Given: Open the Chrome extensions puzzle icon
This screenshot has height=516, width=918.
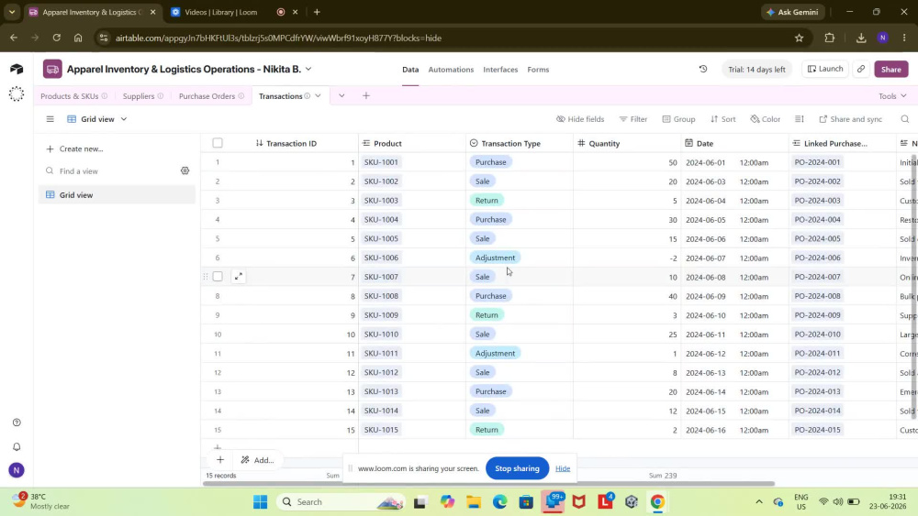Looking at the screenshot, I should point(829,38).
